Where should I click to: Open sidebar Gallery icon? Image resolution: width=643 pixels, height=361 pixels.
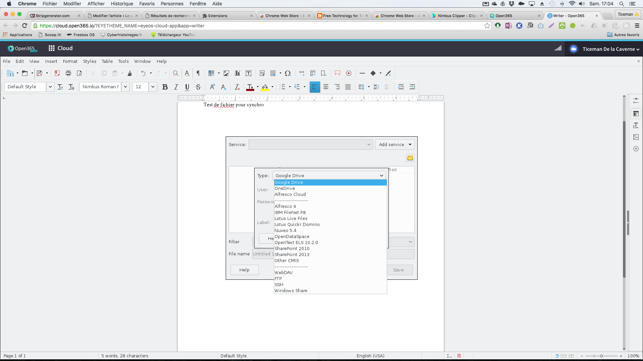tap(636, 137)
